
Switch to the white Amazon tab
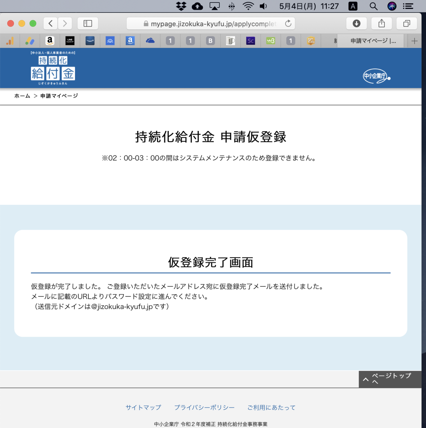pos(50,41)
